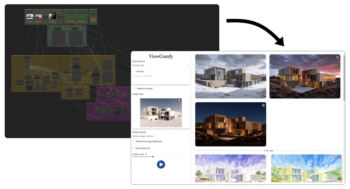Click corner icon on snowy building image

click(263, 57)
